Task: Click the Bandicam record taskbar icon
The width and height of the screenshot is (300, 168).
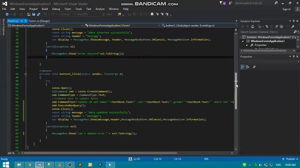Action: click(70, 165)
